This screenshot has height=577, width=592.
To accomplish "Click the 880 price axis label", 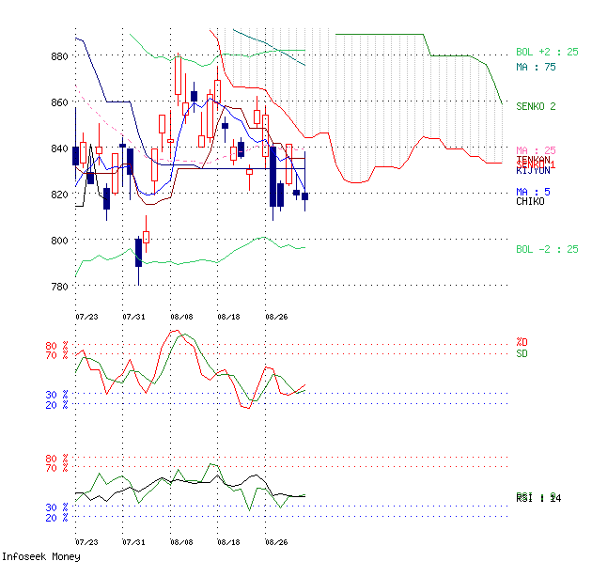I will [x=59, y=56].
